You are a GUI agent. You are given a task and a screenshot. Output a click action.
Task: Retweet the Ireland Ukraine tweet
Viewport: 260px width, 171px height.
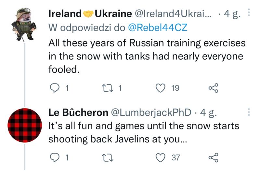pyautogui.click(x=108, y=88)
